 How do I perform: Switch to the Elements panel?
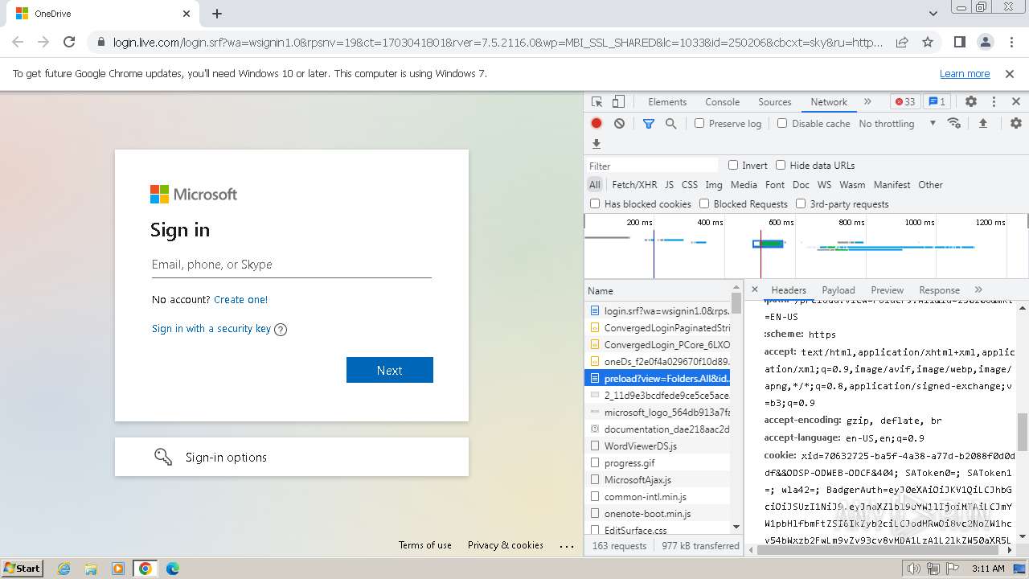[x=667, y=102]
